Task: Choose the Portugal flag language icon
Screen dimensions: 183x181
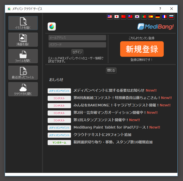Action: click(x=144, y=17)
